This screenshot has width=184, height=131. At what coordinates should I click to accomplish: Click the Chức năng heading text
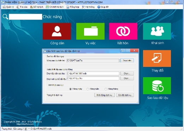(52, 17)
